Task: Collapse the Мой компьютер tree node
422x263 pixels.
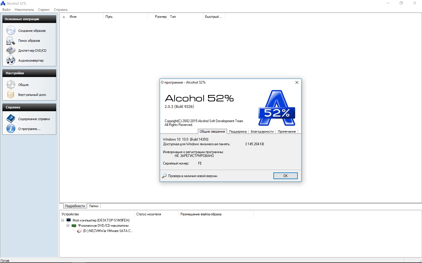Action: coord(63,220)
